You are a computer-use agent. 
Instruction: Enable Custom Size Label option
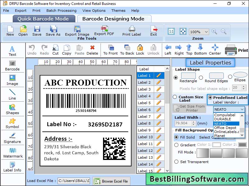[x=175, y=97]
